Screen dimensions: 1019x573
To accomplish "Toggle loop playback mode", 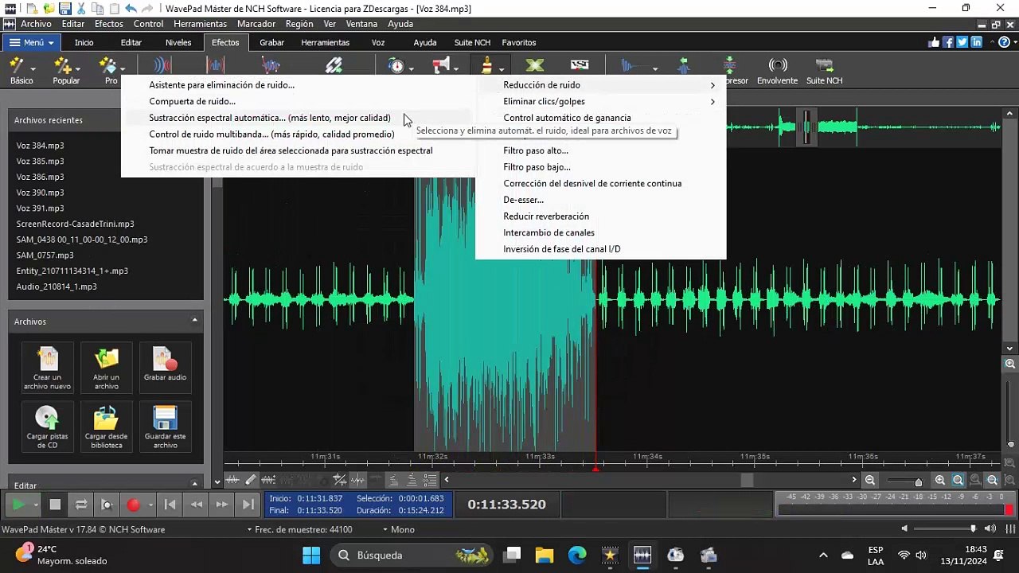I will [x=80, y=505].
